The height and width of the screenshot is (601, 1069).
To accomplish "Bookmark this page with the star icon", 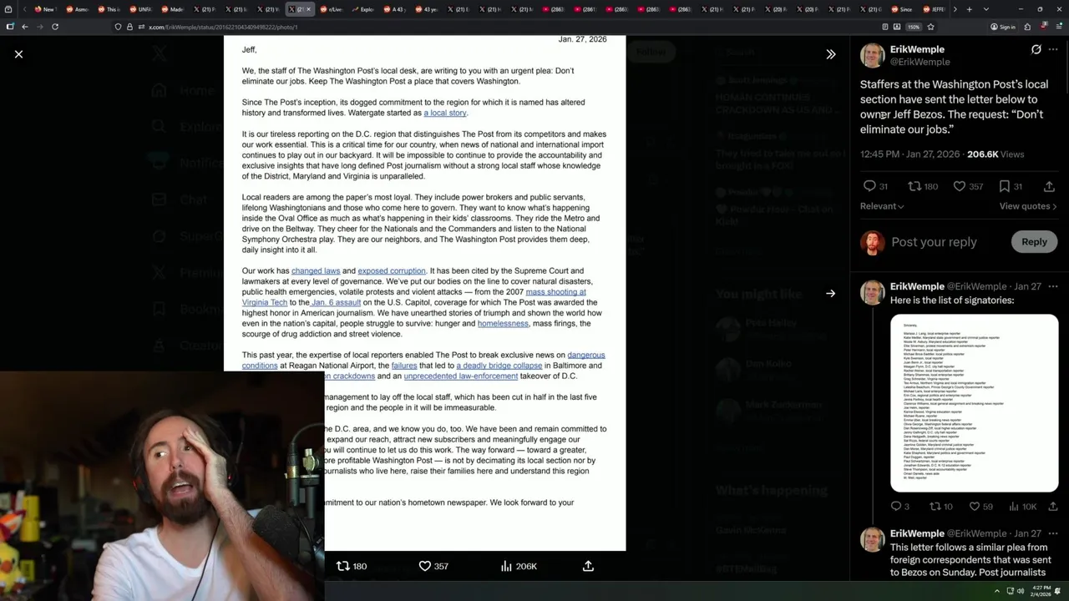I will (x=930, y=27).
